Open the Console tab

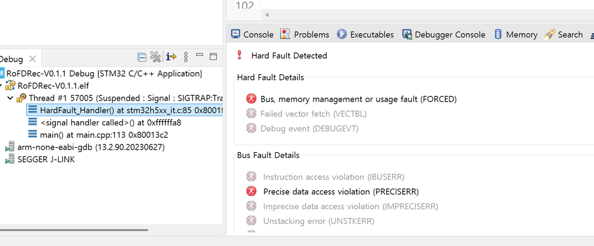pos(252,34)
